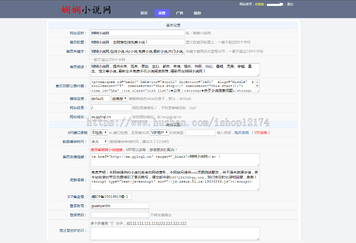Click into the 底部信息 textarea

pos(175,180)
